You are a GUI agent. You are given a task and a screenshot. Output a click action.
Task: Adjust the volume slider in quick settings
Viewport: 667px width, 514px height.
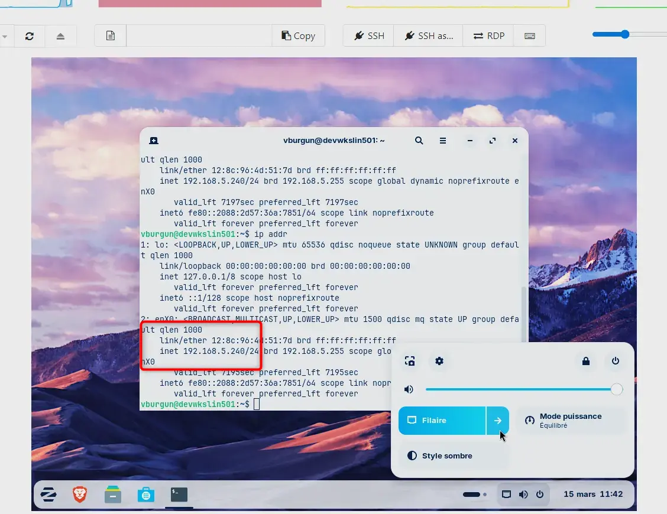click(520, 389)
